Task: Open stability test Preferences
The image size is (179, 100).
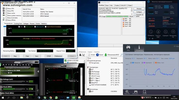Action: tap(58, 56)
